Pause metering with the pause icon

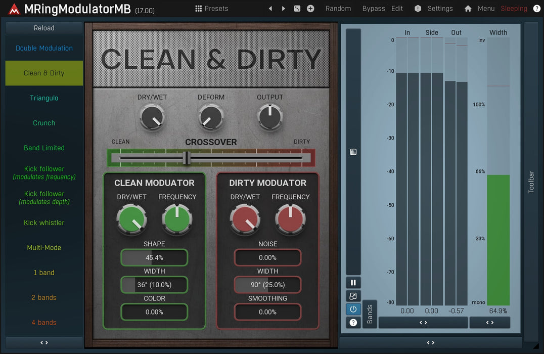click(353, 282)
